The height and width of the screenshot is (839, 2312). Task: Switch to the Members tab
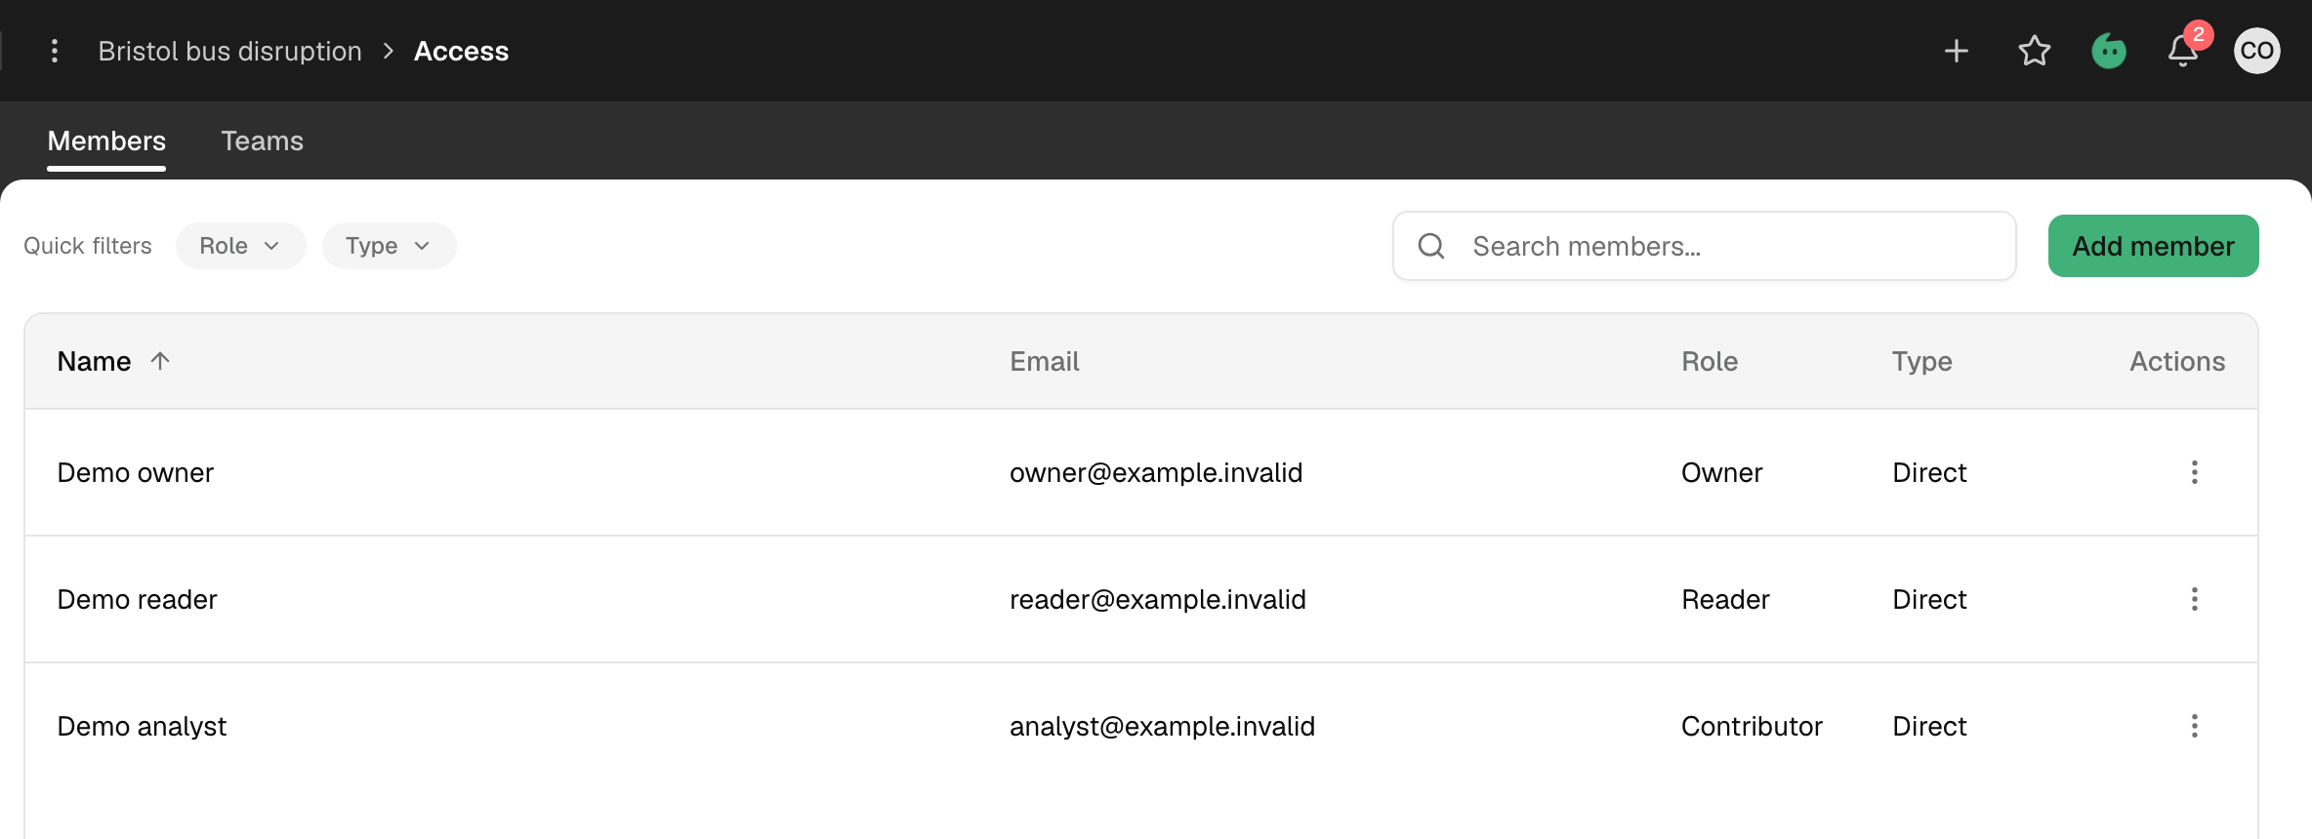pos(106,141)
